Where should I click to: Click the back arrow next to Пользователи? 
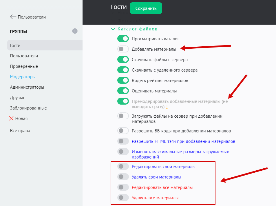coord(13,17)
